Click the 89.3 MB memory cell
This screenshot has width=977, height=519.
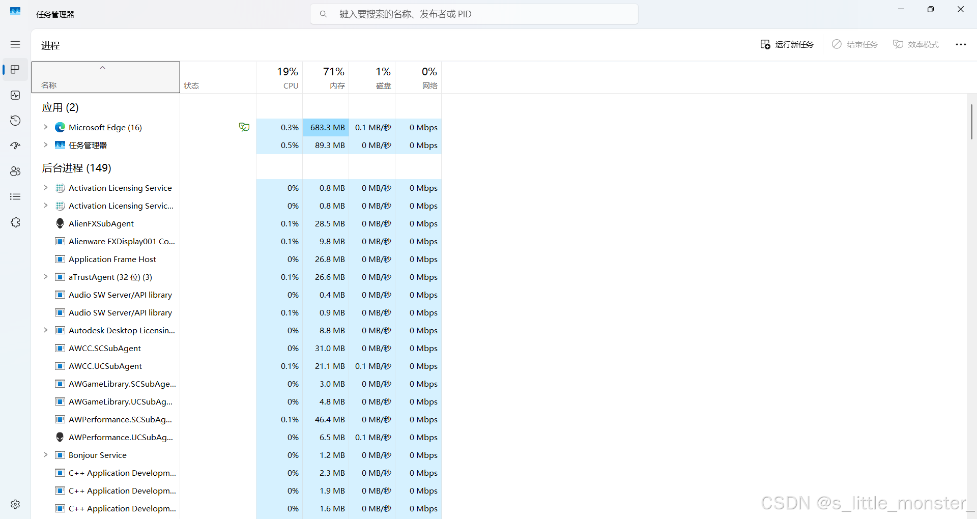pyautogui.click(x=326, y=145)
